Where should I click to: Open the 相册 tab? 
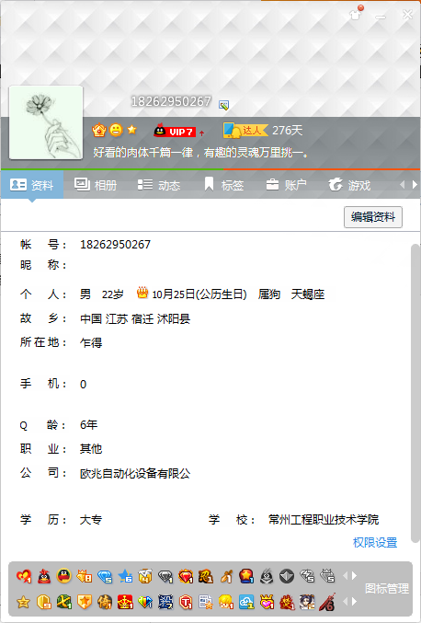[96, 185]
